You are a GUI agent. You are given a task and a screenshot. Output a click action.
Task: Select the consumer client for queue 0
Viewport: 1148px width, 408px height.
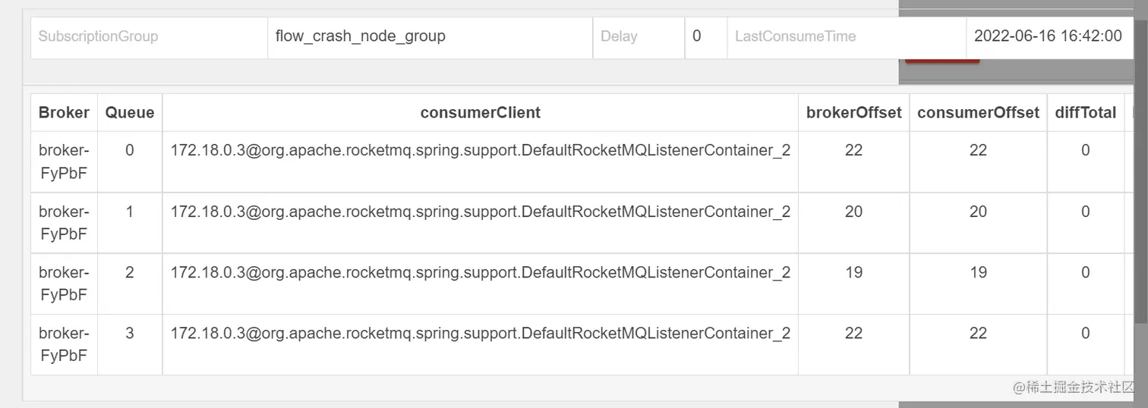click(480, 150)
